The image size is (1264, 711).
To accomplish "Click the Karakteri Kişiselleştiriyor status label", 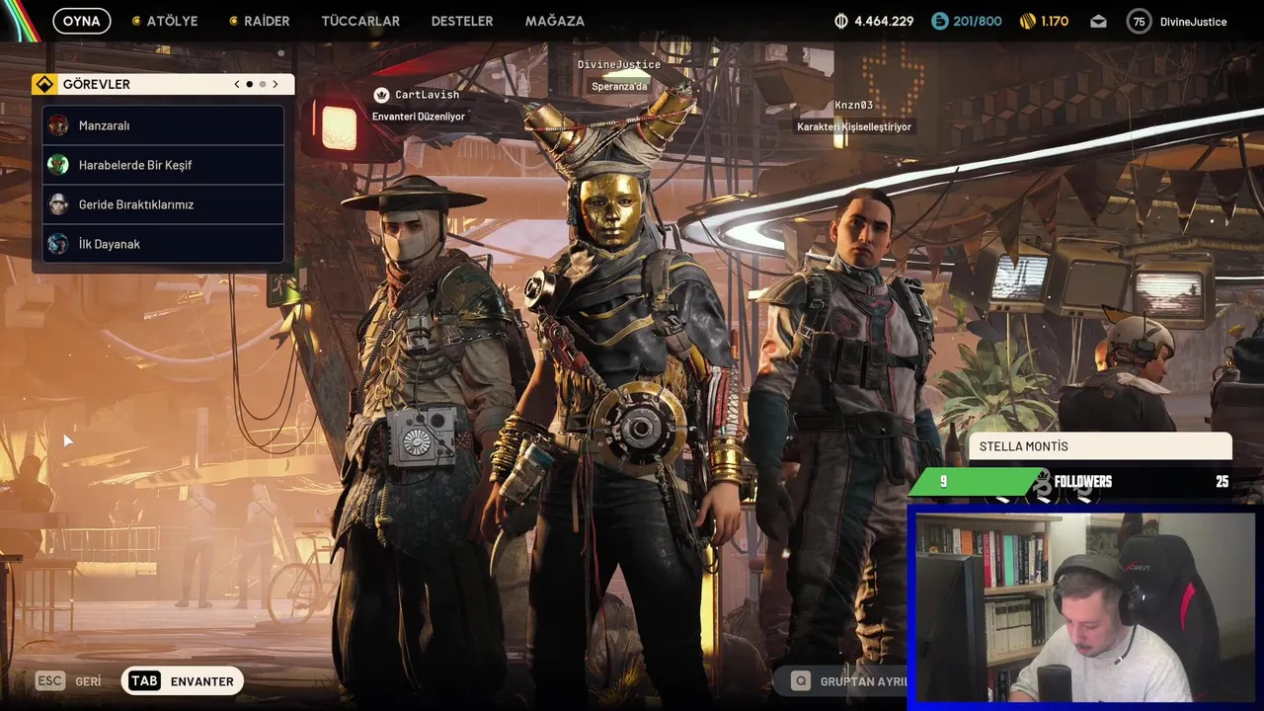I will (x=854, y=126).
